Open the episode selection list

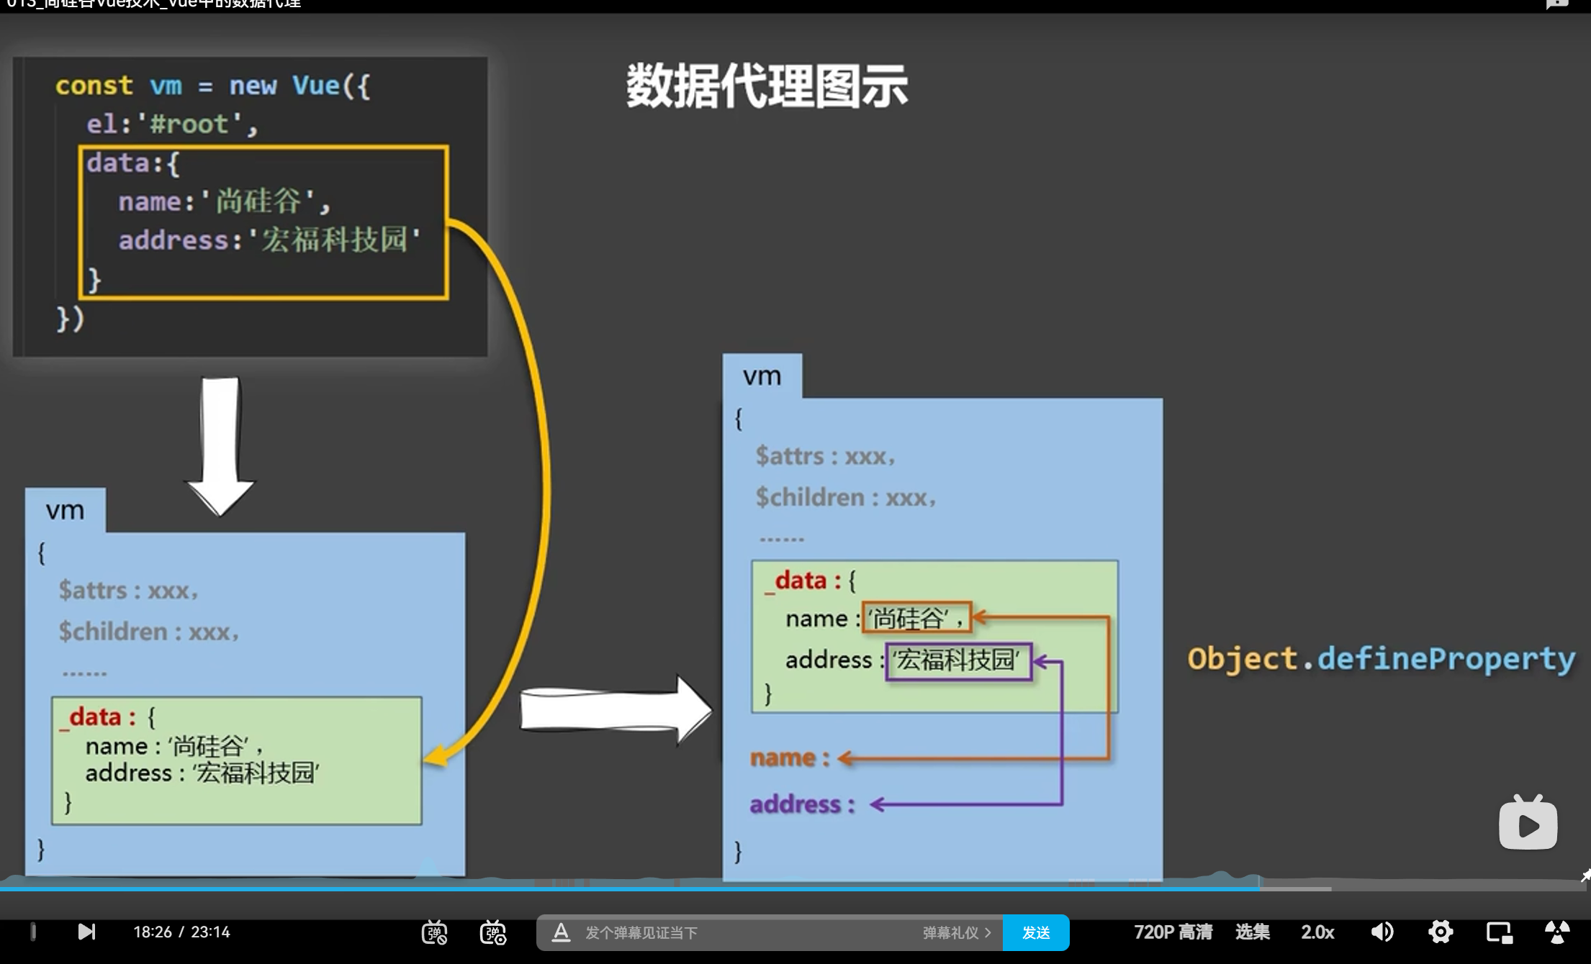point(1252,932)
